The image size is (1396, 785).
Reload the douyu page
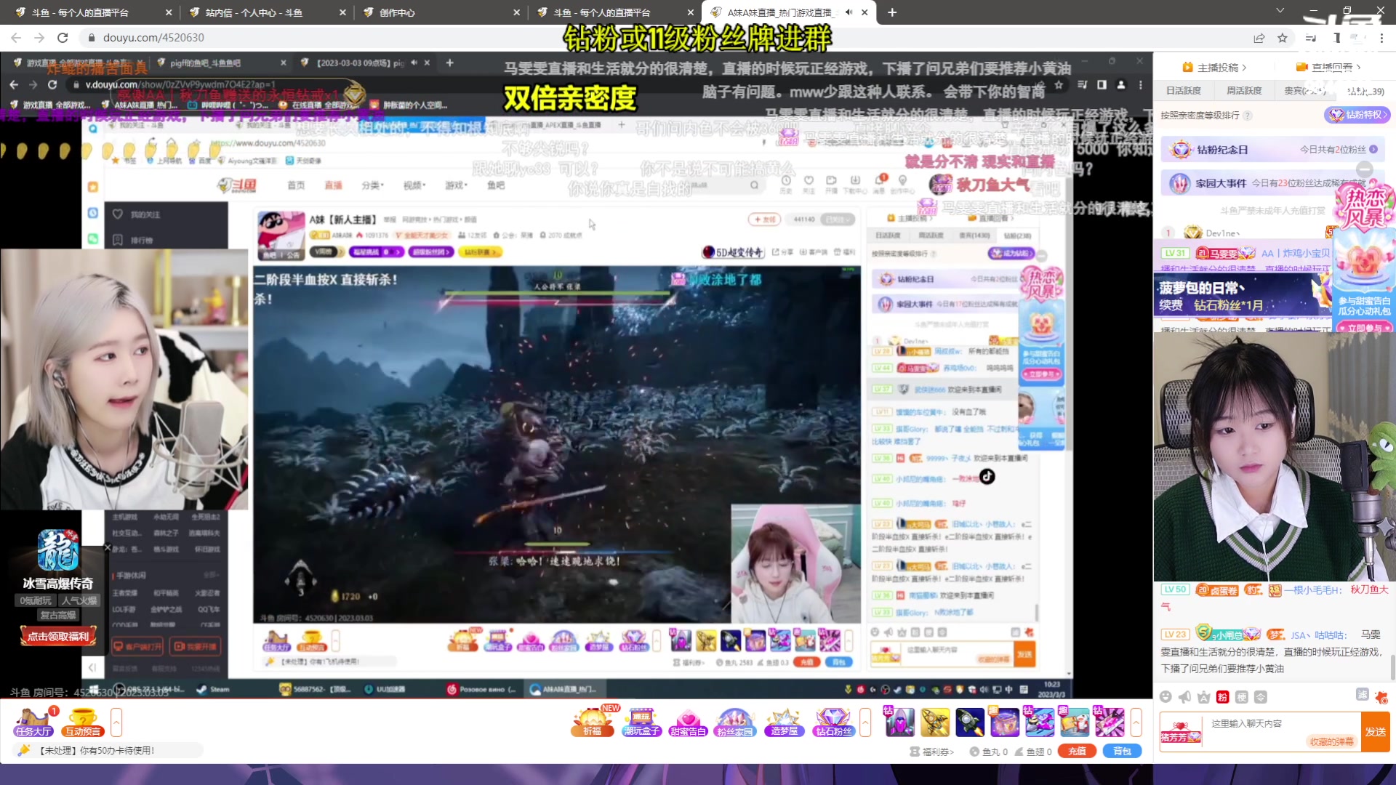(63, 38)
